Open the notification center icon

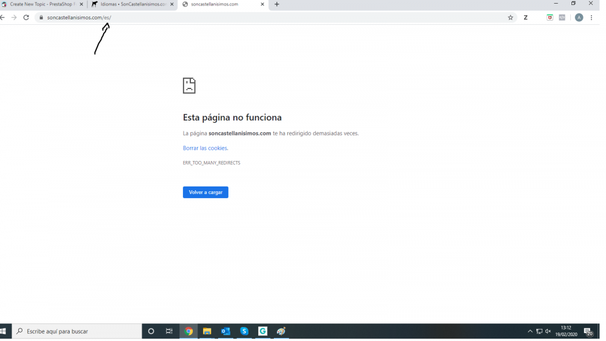pyautogui.click(x=588, y=332)
